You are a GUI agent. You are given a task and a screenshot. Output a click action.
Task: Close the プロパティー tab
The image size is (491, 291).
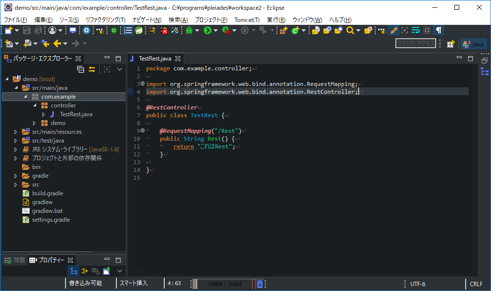(70, 260)
